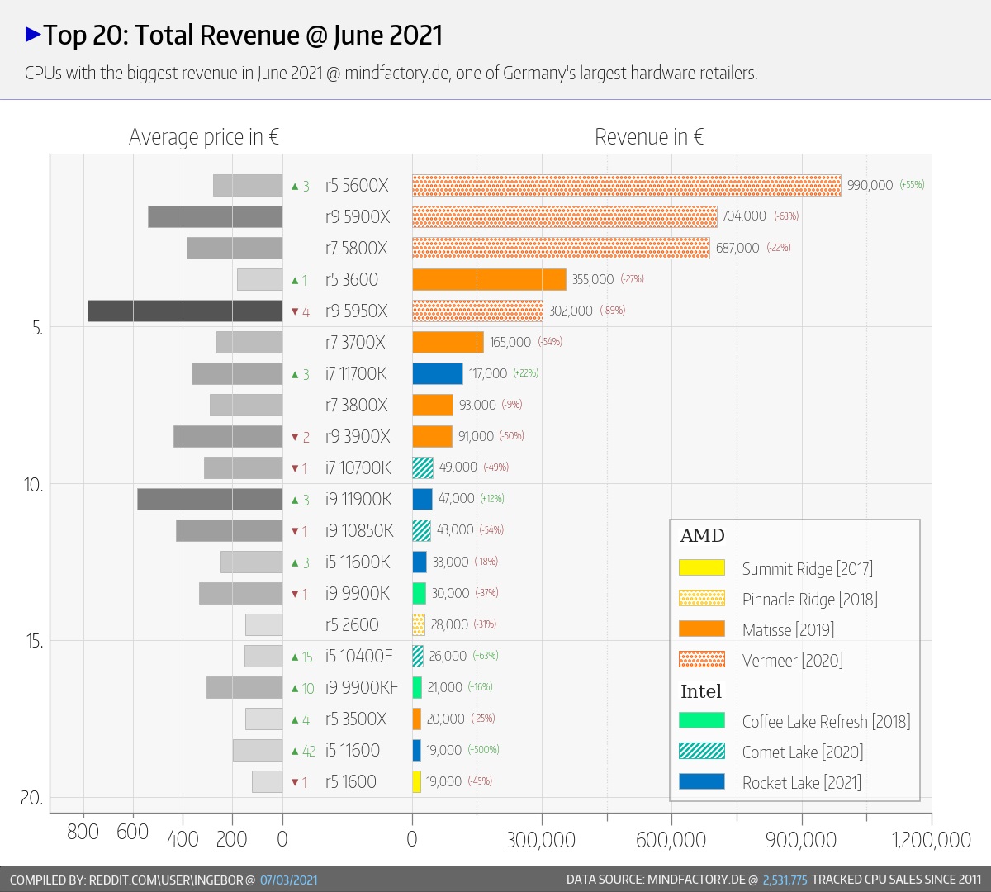Click the 'Top 20: Total Revenue @ June 2021' title
Viewport: 991px width, 892px height.
click(x=243, y=35)
